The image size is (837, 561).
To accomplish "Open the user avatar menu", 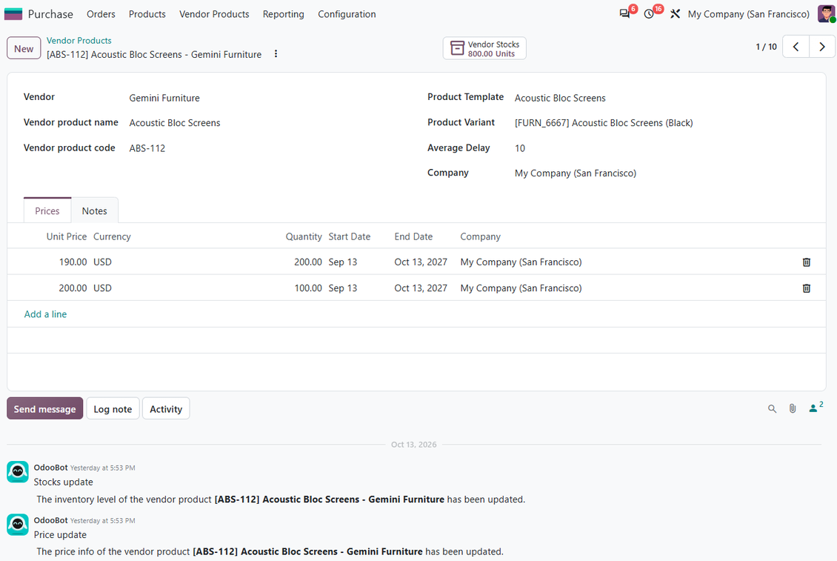I will [x=826, y=14].
